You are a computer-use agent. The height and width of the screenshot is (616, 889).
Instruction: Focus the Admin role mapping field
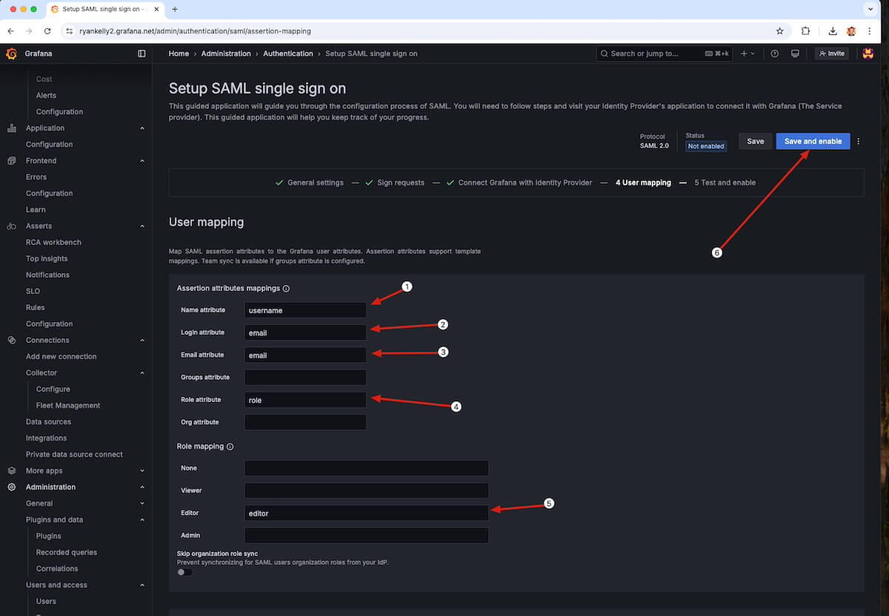pyautogui.click(x=367, y=535)
